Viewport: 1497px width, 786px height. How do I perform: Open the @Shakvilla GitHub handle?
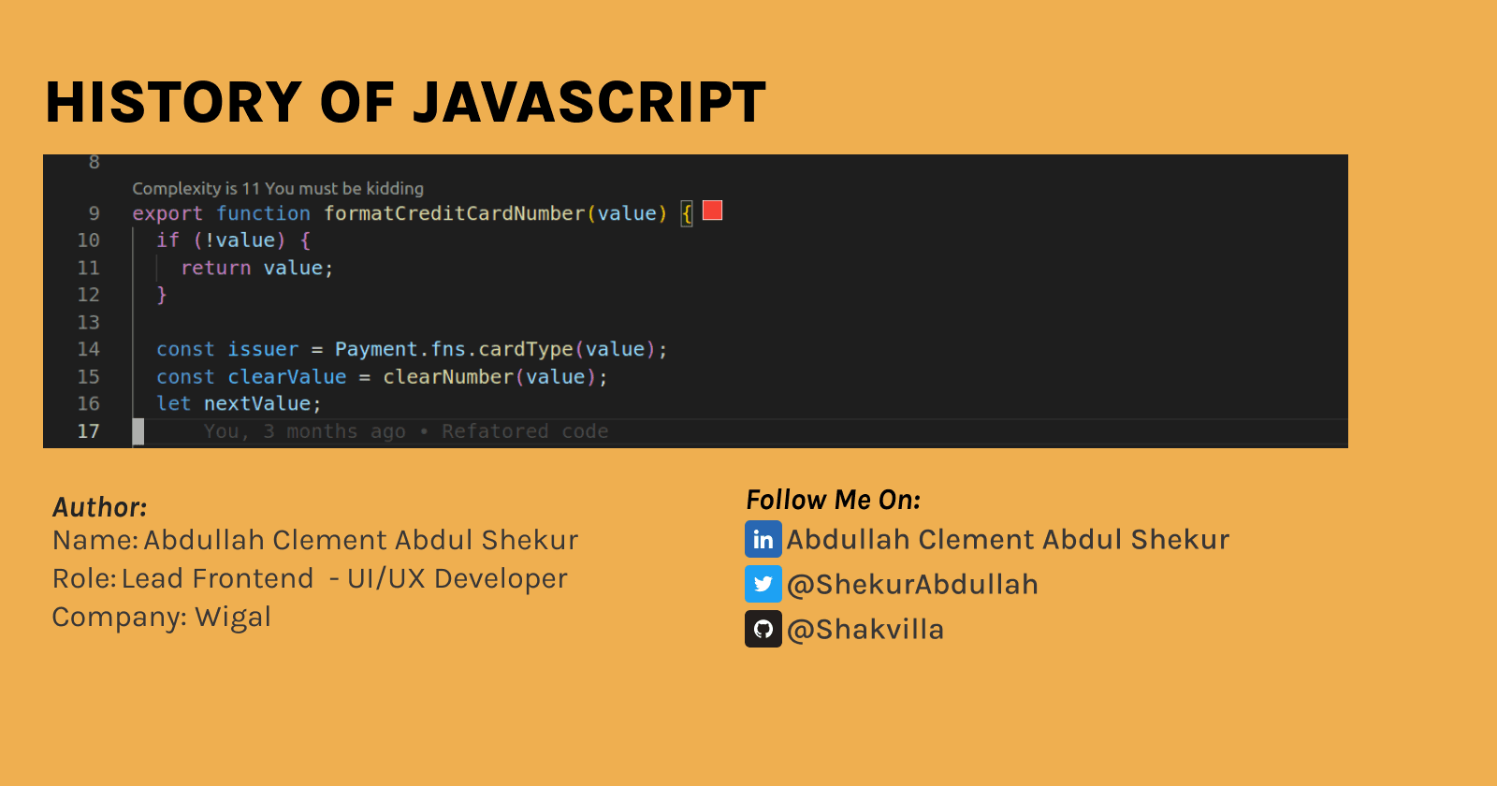(x=865, y=630)
